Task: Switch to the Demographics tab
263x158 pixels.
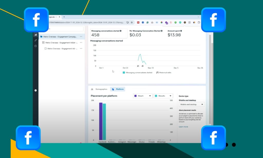Action: (99, 89)
